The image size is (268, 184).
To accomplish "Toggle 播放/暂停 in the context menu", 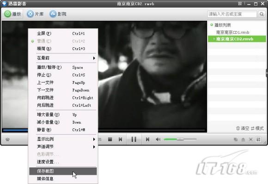I will click(63, 67).
